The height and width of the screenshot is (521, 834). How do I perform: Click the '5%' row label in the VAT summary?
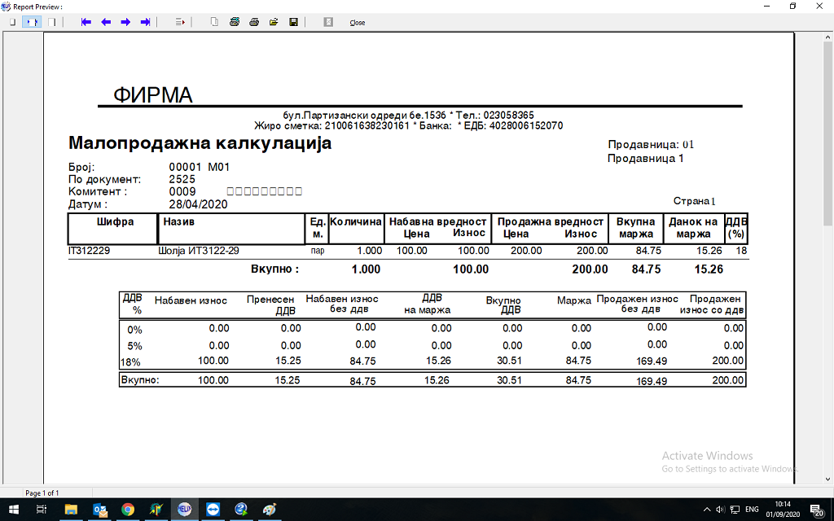click(134, 346)
